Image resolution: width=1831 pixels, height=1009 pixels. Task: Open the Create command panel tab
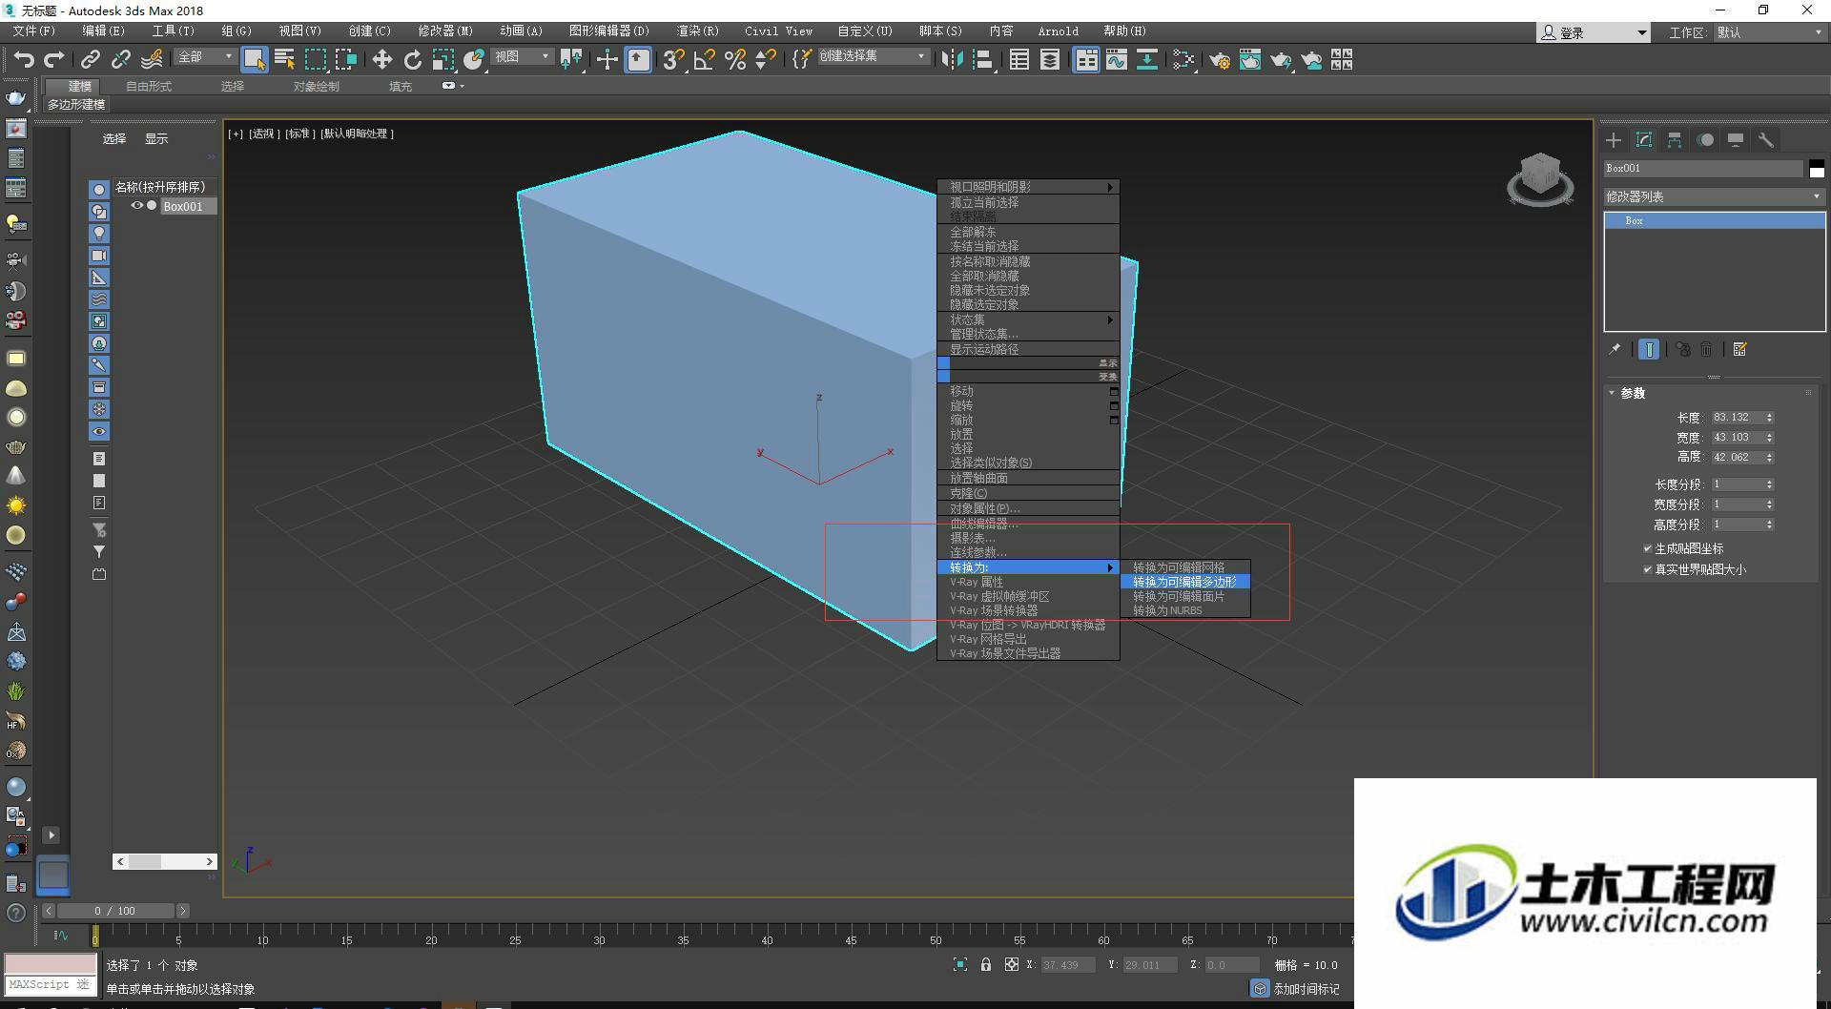pyautogui.click(x=1614, y=140)
